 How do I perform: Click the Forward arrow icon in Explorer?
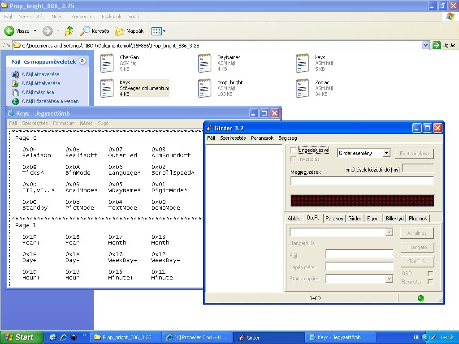pyautogui.click(x=48, y=31)
